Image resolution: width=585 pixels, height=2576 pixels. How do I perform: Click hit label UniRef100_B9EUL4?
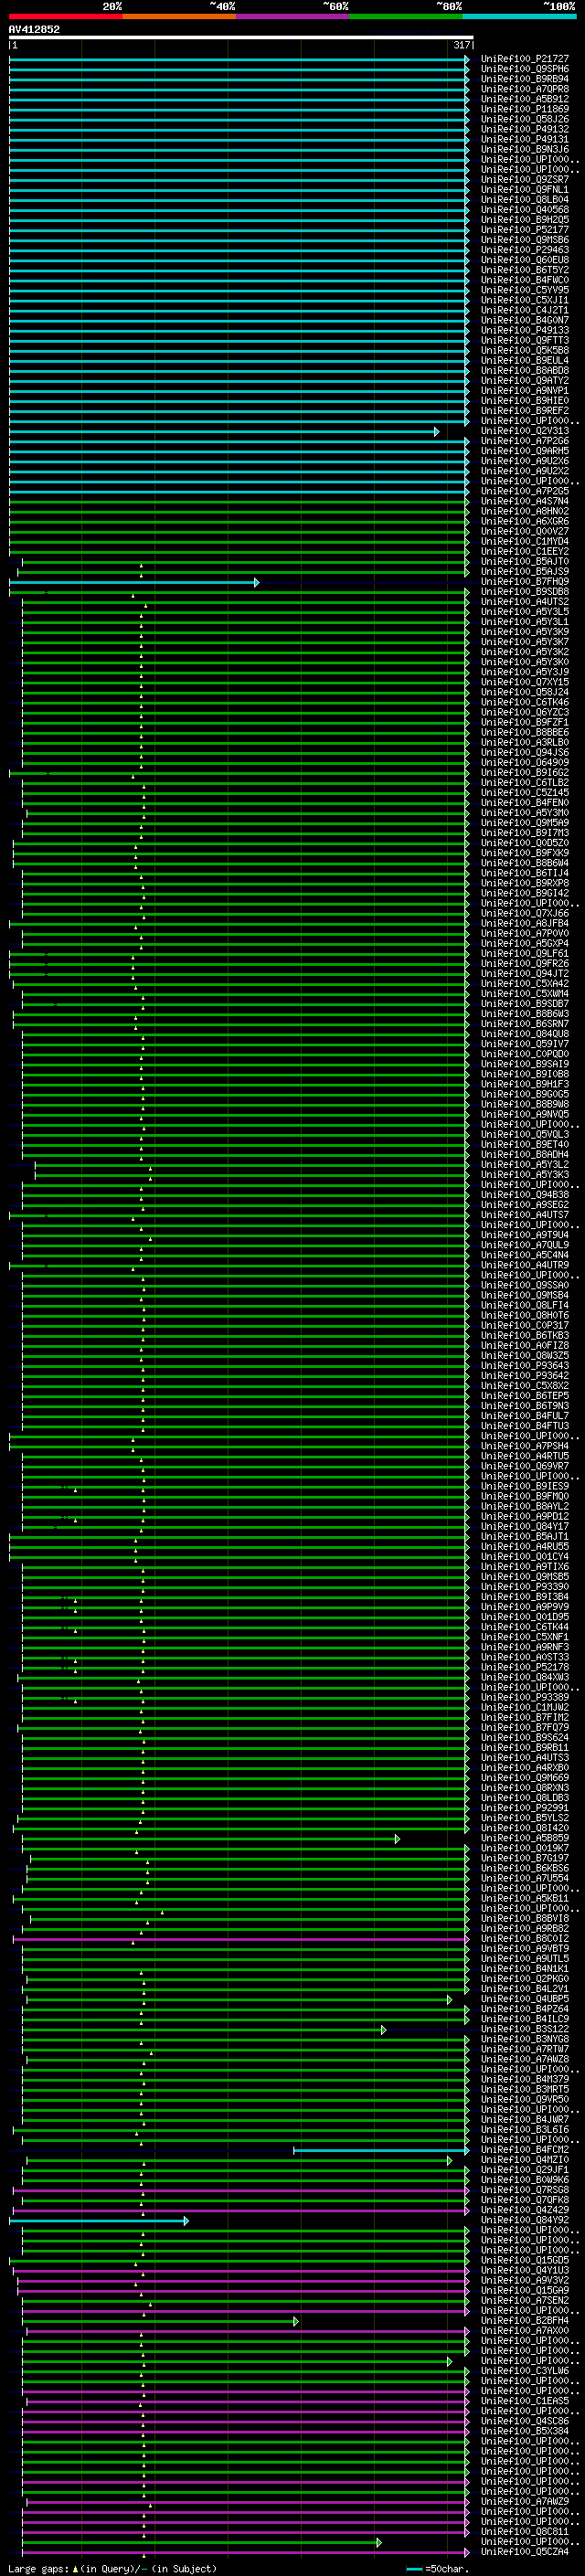(x=525, y=360)
